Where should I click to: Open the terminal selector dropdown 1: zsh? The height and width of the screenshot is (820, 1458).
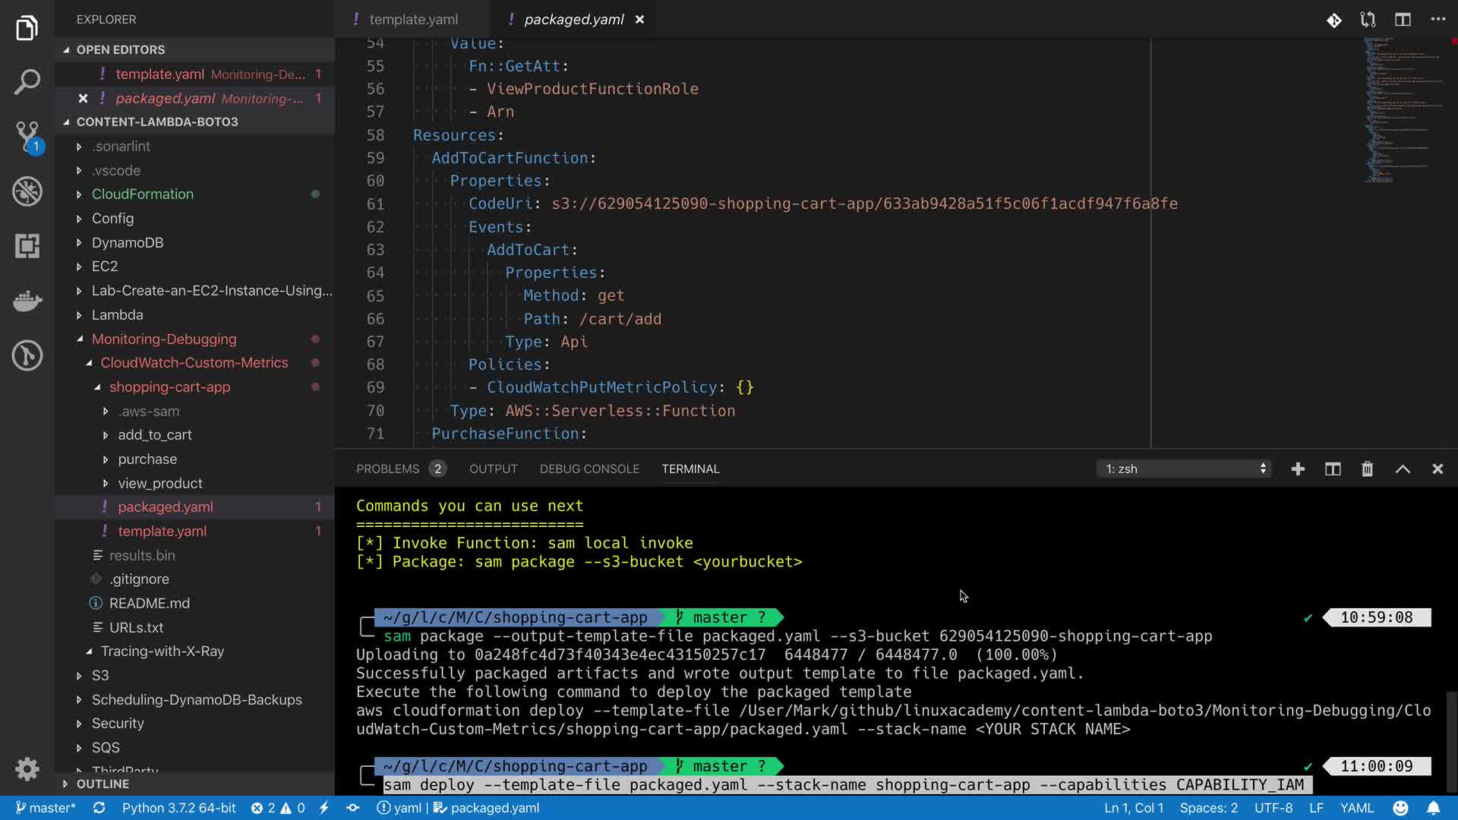coord(1185,469)
